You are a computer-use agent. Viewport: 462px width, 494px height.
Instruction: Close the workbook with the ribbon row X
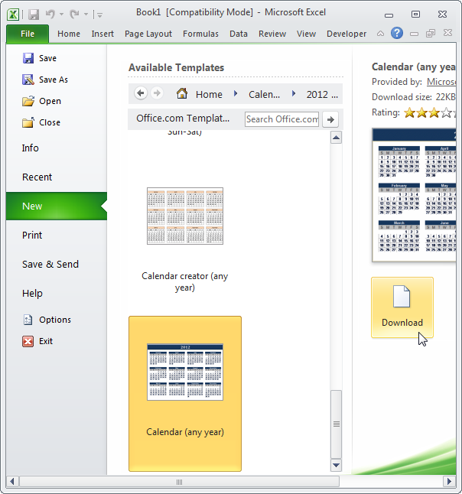click(447, 33)
